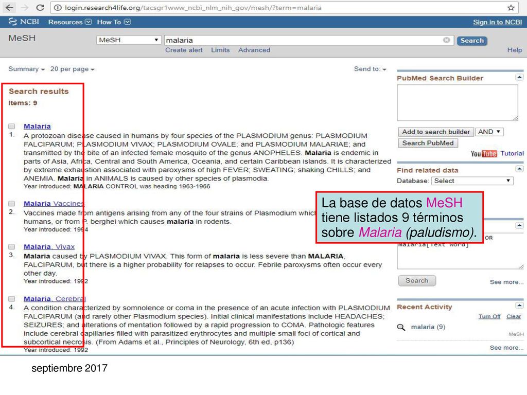Screen dimensions: 527x395
Task: Open the Advanced search link
Action: point(254,50)
